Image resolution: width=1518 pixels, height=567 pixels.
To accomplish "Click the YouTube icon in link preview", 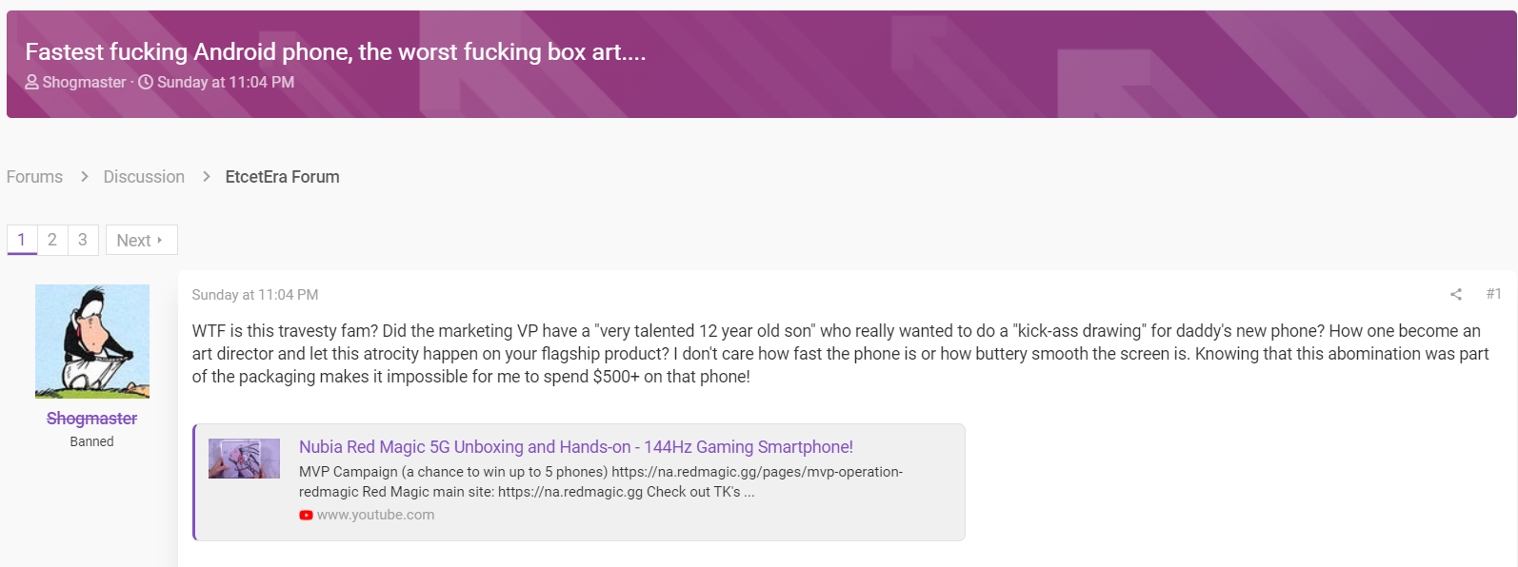I will pyautogui.click(x=306, y=515).
